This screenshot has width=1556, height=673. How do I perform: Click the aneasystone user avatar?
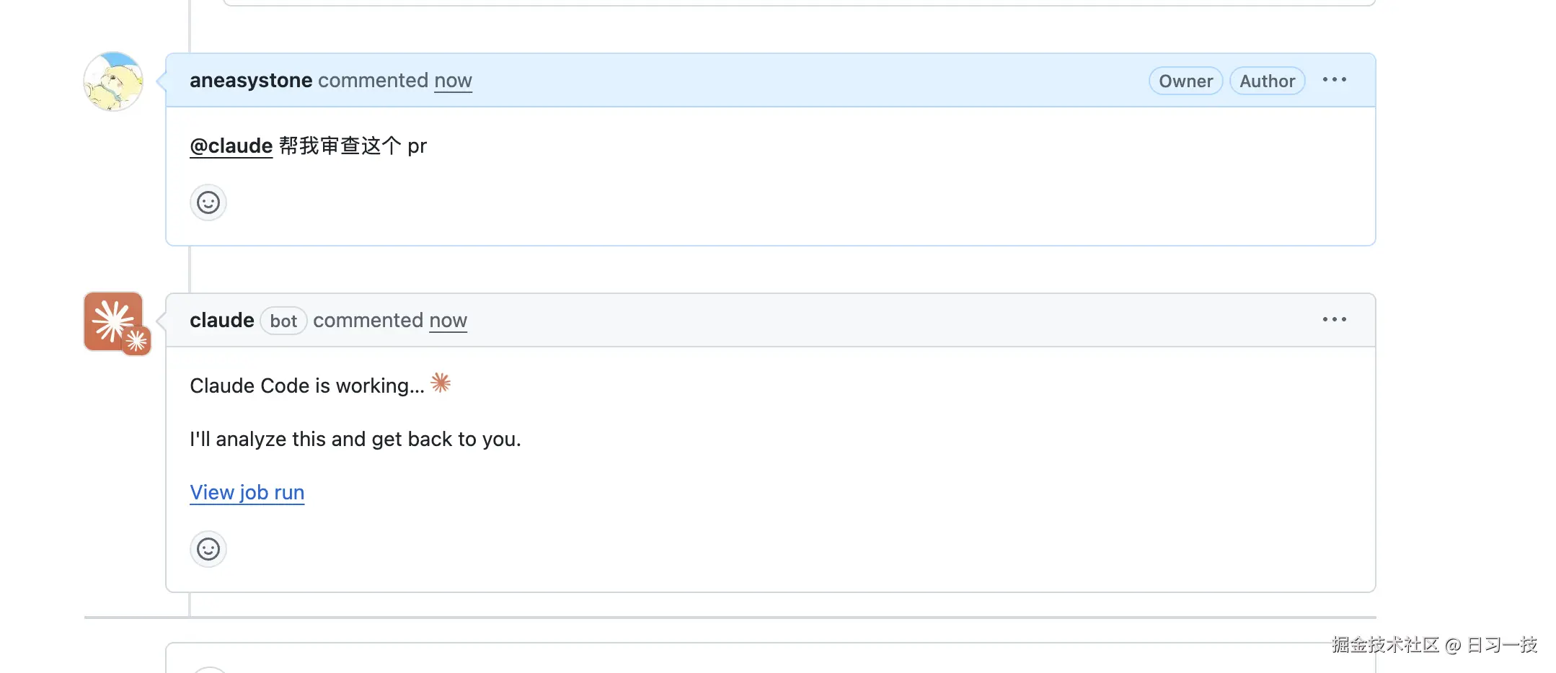(113, 81)
